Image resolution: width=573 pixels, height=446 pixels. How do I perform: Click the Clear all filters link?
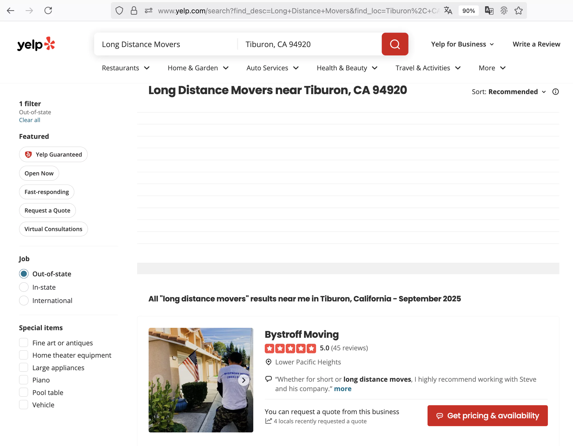pos(29,120)
